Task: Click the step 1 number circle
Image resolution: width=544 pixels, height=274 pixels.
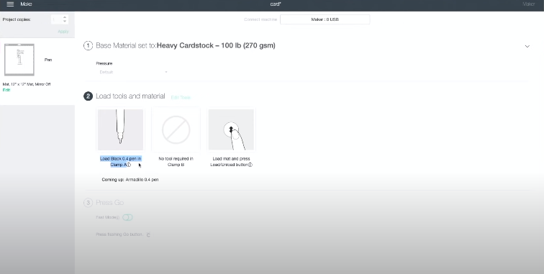Action: (88, 46)
